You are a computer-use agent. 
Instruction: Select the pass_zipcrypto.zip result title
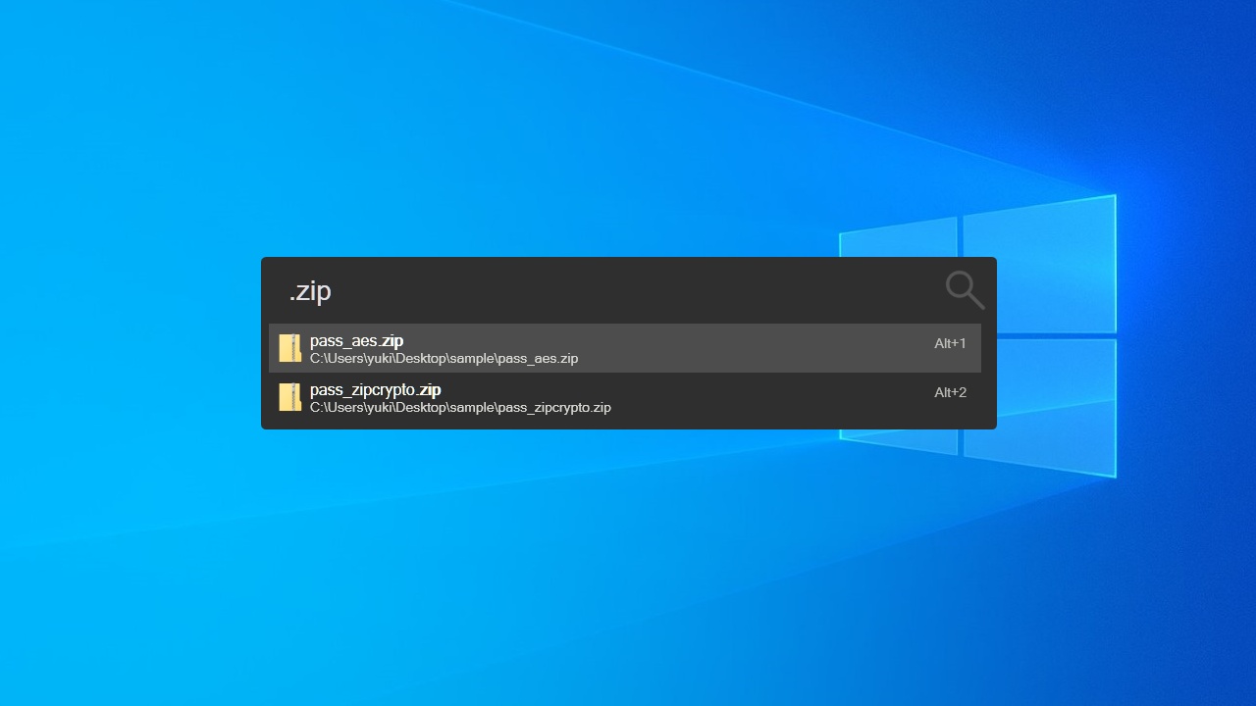point(375,390)
